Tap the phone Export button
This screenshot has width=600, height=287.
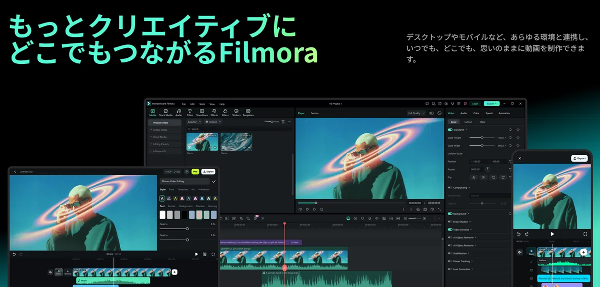(579, 158)
